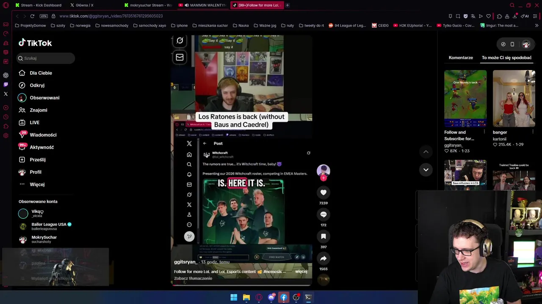Open the Imgur bookmark
542x304 pixels.
tap(499, 25)
